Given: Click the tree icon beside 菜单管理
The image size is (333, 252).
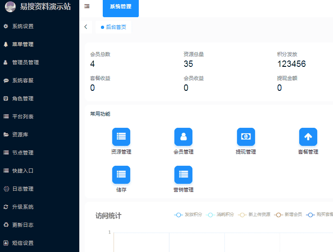Looking at the screenshot, I should (x=6, y=44).
